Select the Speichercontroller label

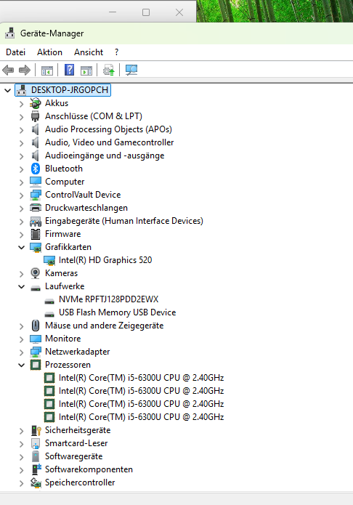80,482
